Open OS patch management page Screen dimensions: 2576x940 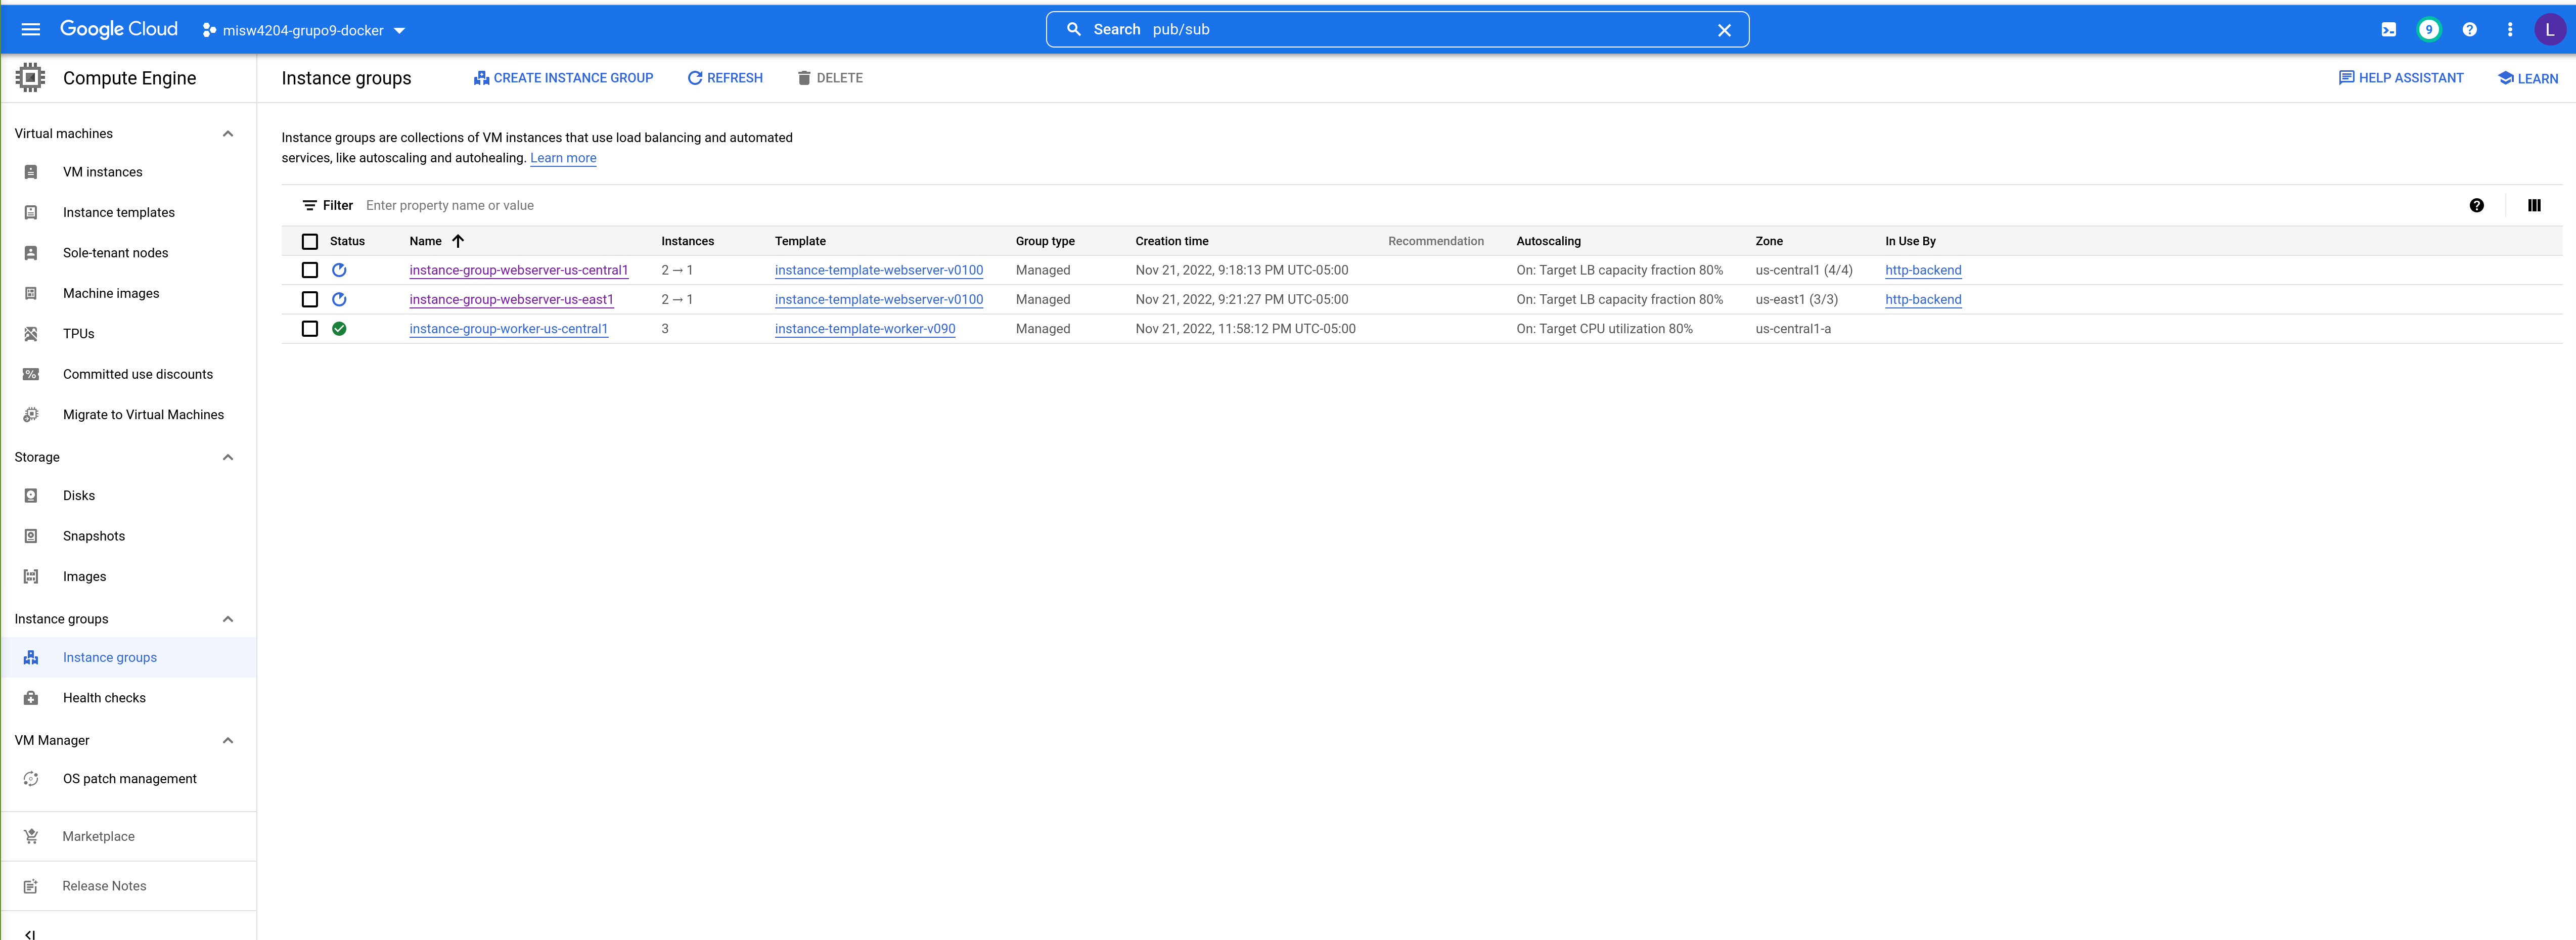tap(129, 778)
